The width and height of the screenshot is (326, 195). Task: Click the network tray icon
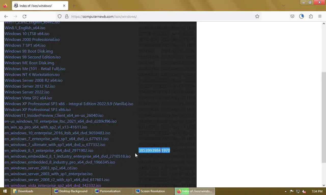[298, 191]
